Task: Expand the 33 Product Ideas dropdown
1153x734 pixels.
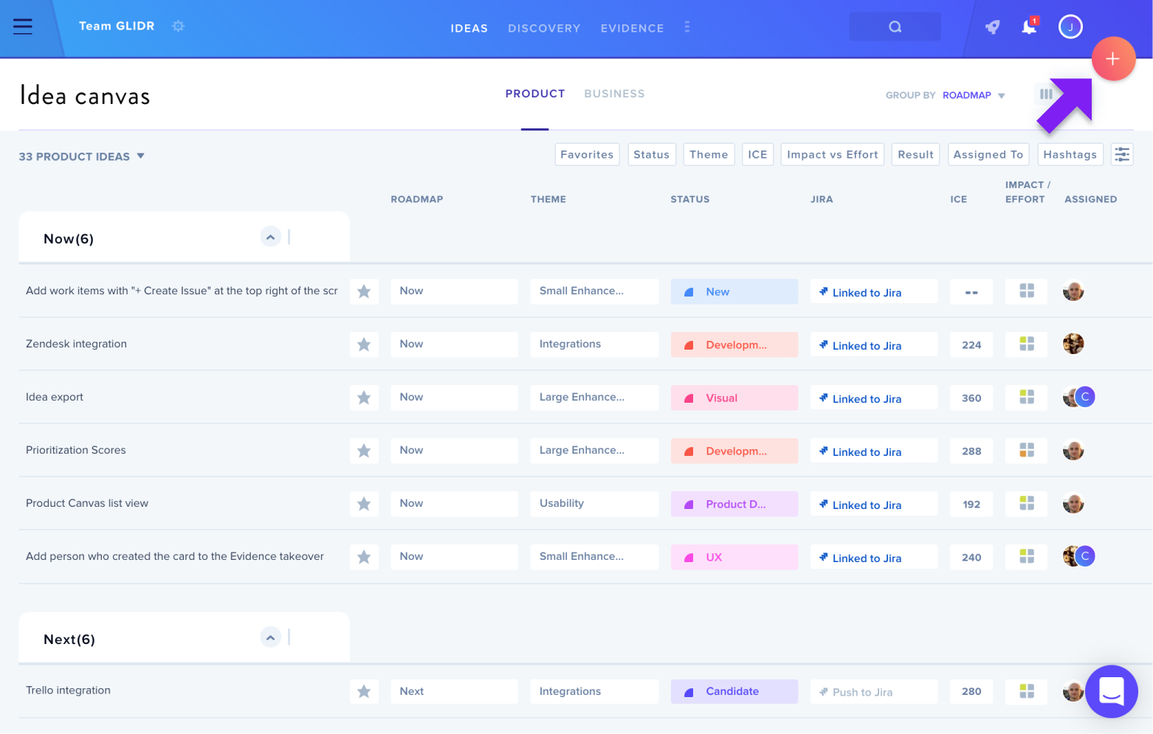Action: [82, 156]
